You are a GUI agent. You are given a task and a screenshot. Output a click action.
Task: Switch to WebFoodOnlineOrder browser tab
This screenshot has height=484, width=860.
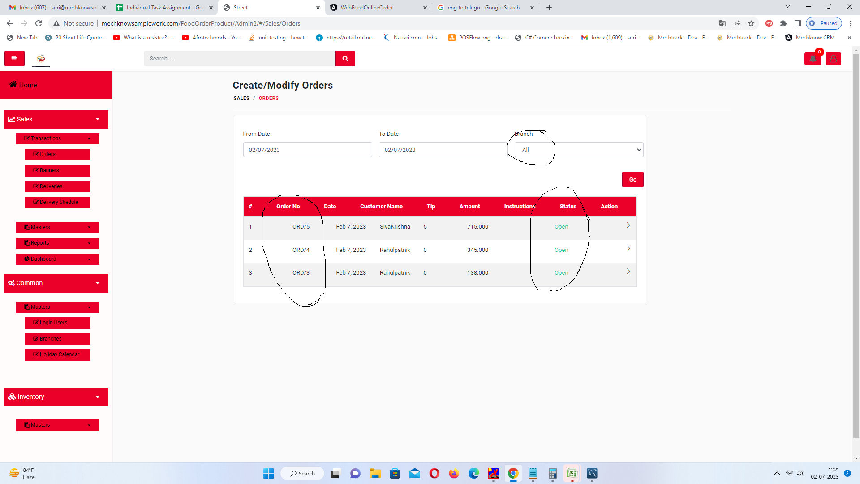tap(367, 8)
